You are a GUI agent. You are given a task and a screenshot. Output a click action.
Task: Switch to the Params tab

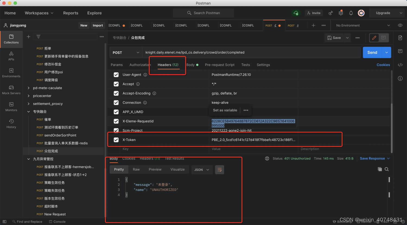coord(117,65)
